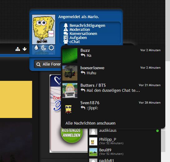Click Mario's SpongeBob profile avatar
The height and width of the screenshot is (162, 170).
[x=44, y=29]
